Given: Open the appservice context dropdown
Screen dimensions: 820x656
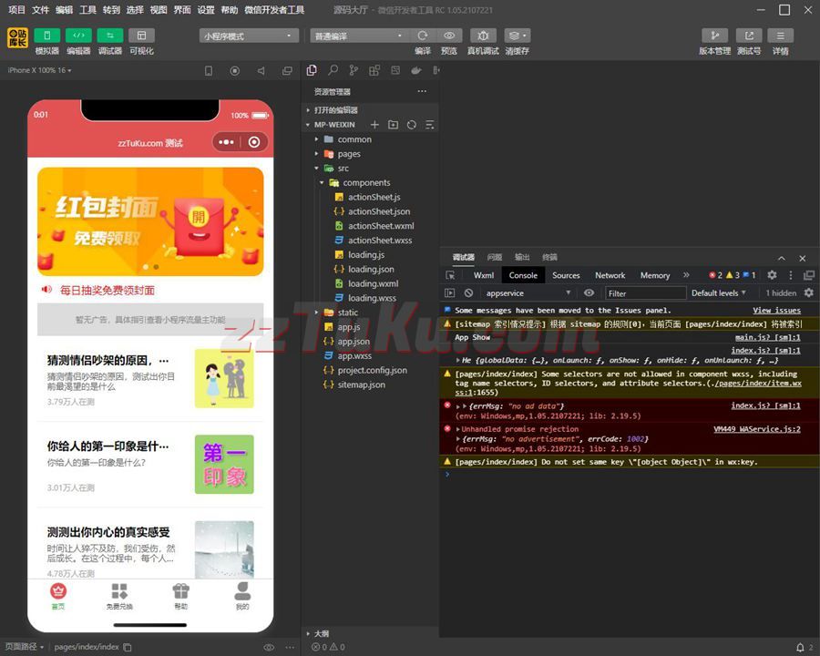Looking at the screenshot, I should point(528,293).
